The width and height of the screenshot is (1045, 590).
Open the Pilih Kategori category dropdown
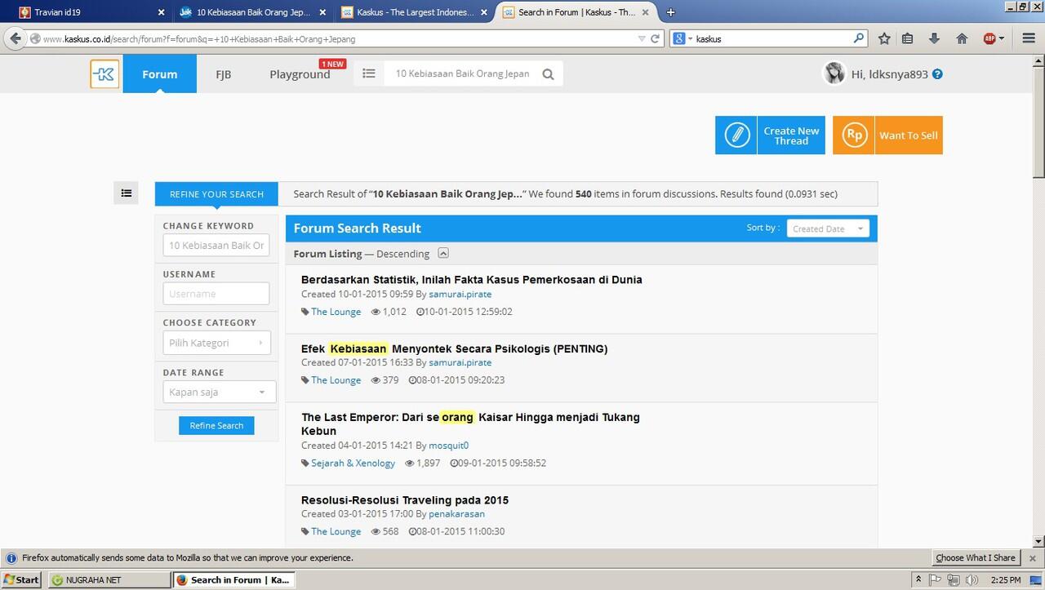click(x=216, y=343)
